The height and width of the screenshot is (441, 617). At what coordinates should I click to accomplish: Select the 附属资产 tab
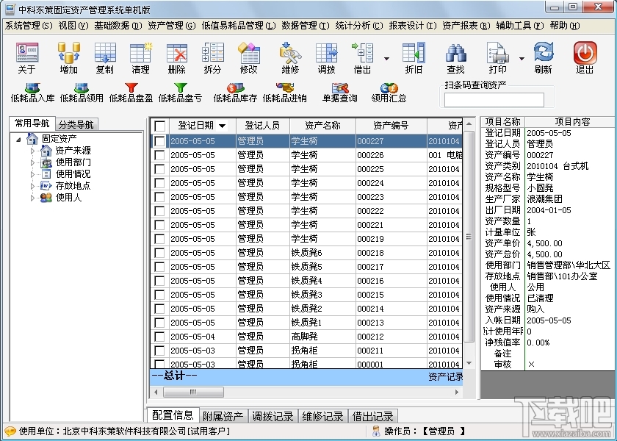223,416
